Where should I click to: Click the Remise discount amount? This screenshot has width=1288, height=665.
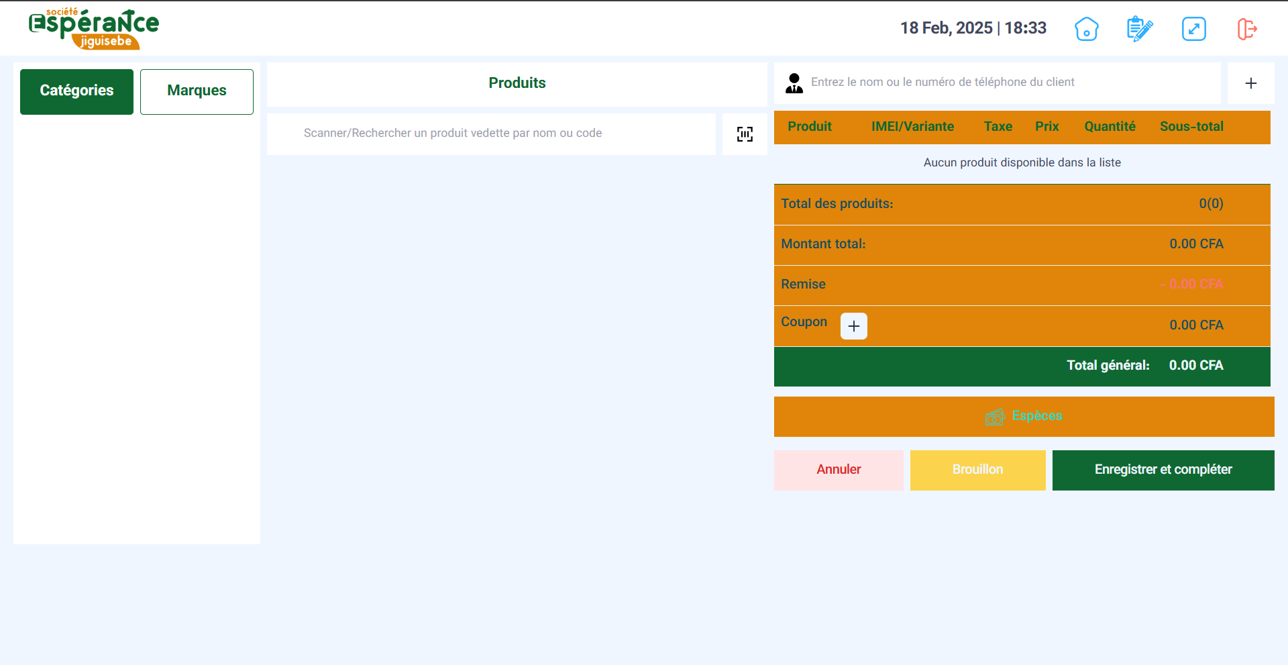click(1191, 285)
